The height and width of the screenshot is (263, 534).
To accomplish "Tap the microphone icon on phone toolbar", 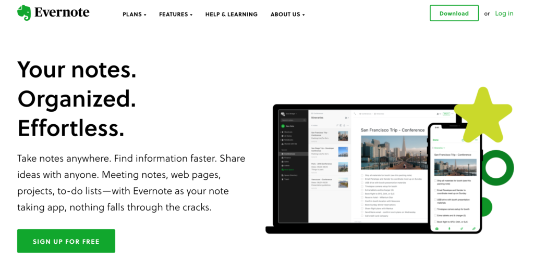I will [449, 229].
